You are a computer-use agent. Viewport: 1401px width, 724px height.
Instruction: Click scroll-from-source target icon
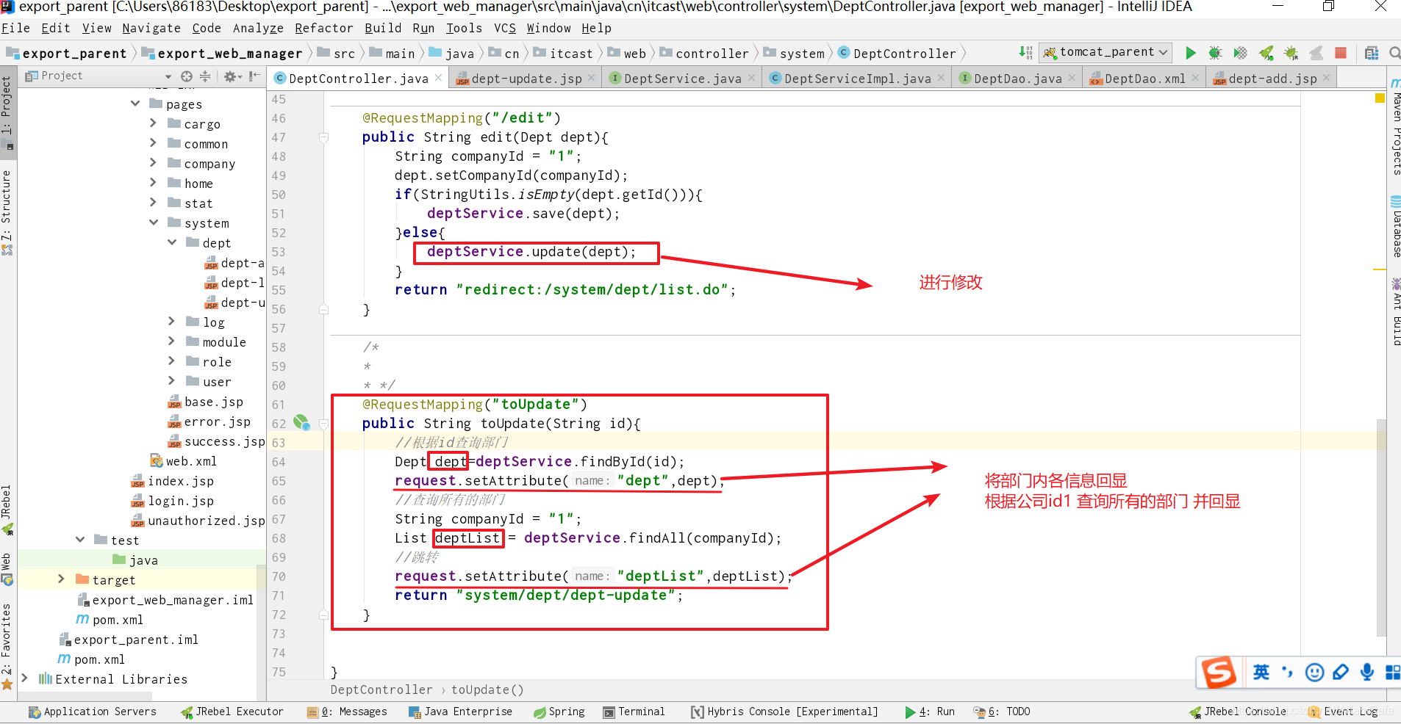click(187, 76)
